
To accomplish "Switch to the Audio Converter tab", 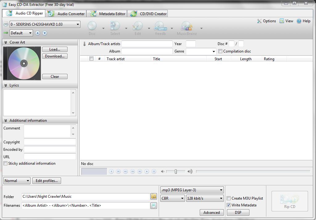I will (x=66, y=14).
